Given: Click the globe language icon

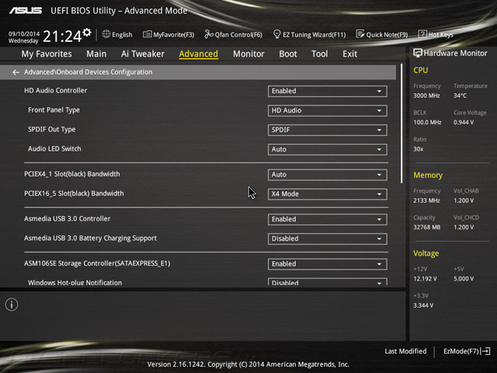Looking at the screenshot, I should (x=106, y=34).
